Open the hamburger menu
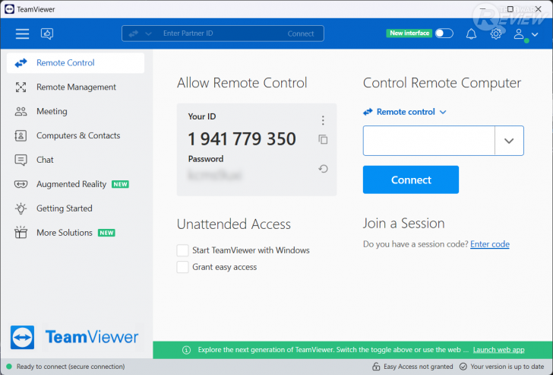553x375 pixels. point(22,33)
